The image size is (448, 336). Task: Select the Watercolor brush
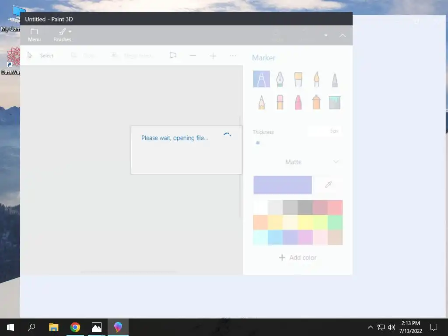pos(316,79)
